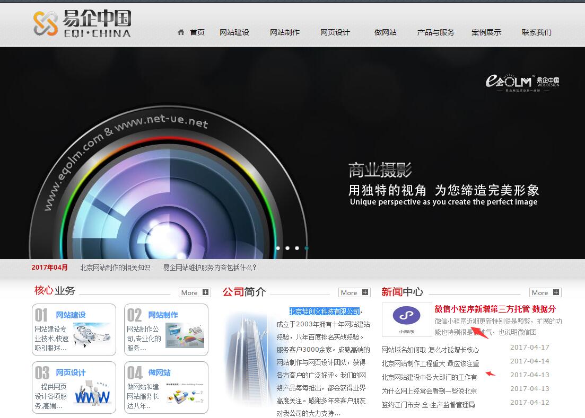
Task: Open the 小程序 news thumbnail icon
Action: click(x=406, y=319)
